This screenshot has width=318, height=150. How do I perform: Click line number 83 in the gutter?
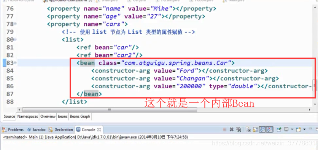10,63
